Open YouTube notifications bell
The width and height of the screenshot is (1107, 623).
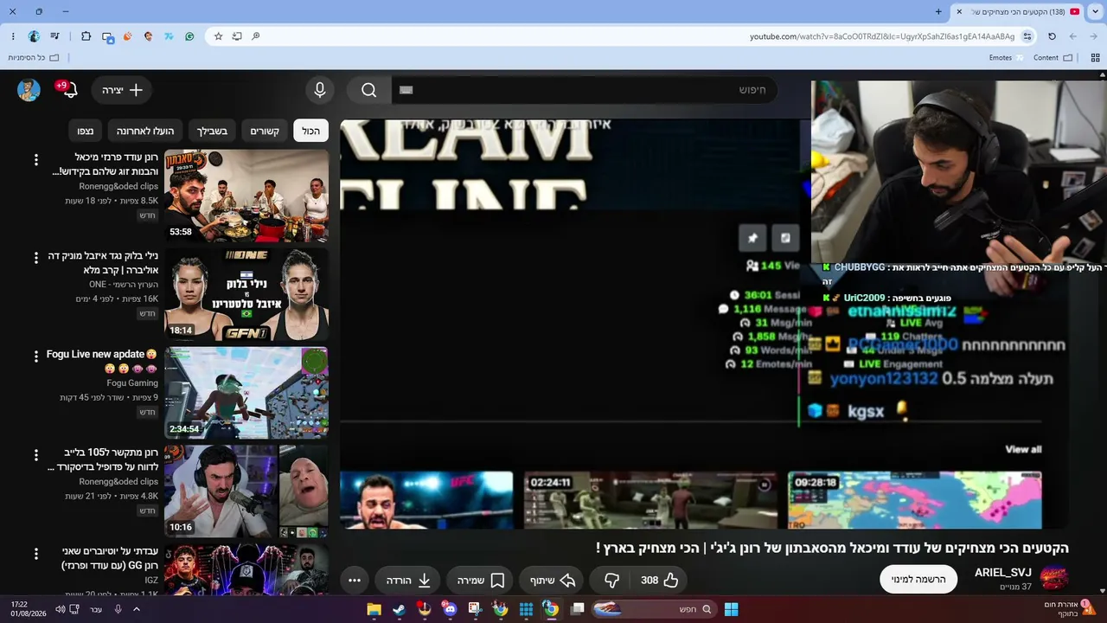tap(69, 90)
